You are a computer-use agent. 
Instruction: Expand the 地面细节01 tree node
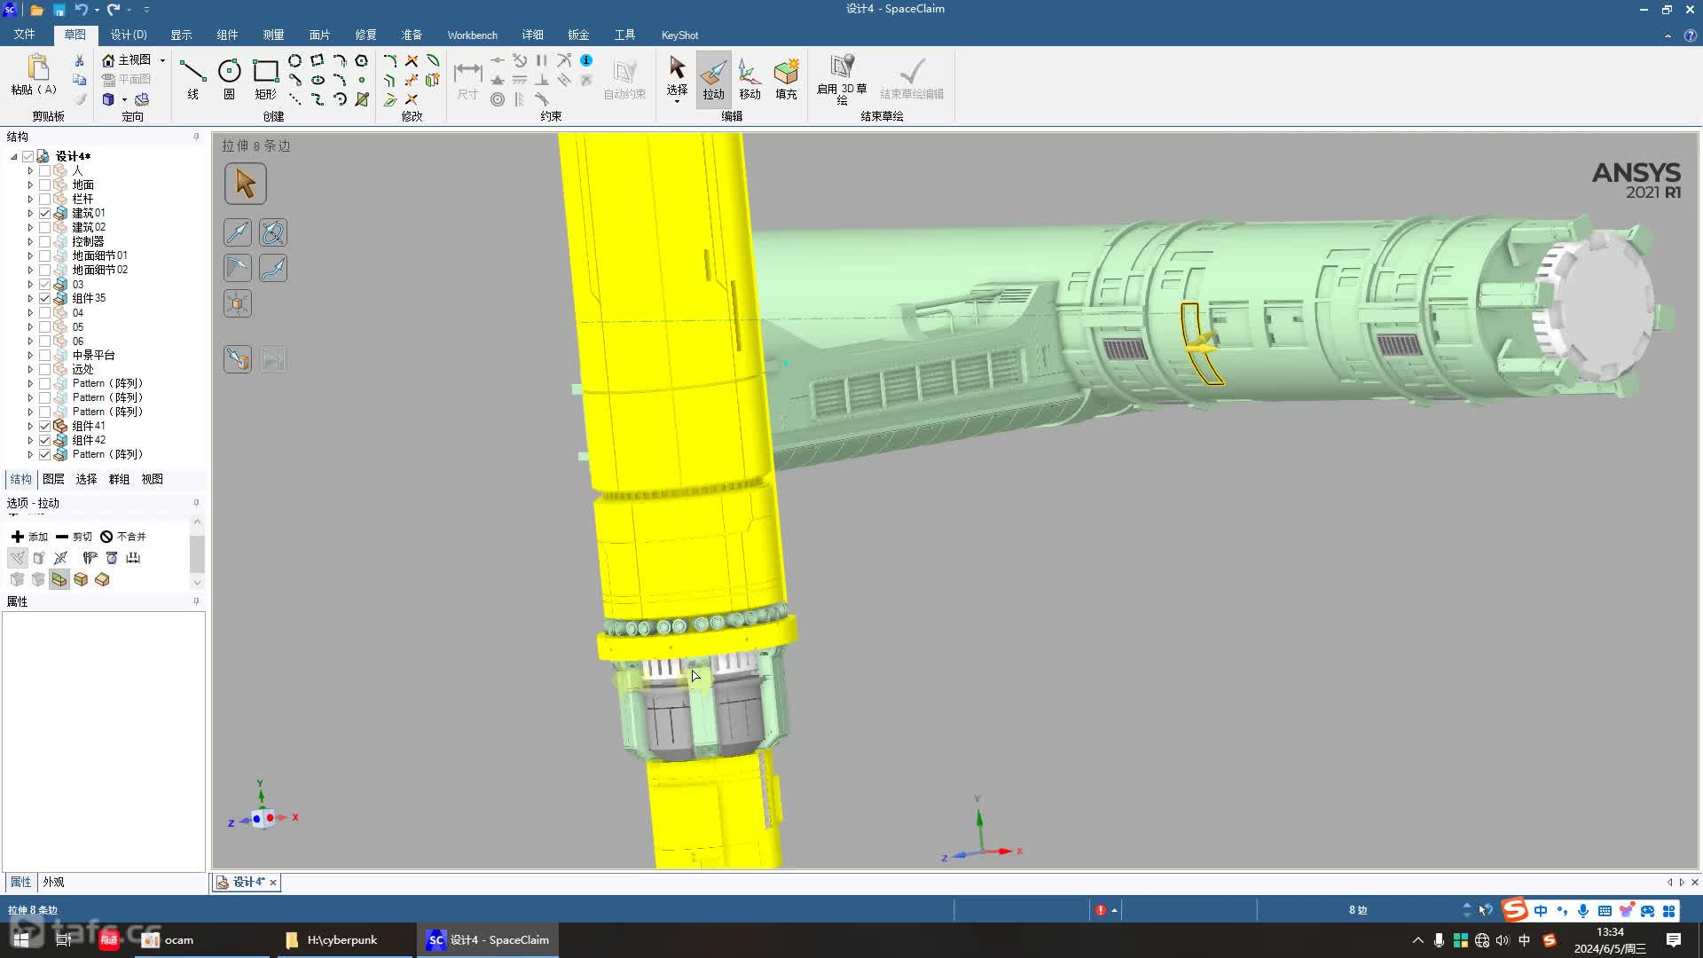[x=30, y=255]
